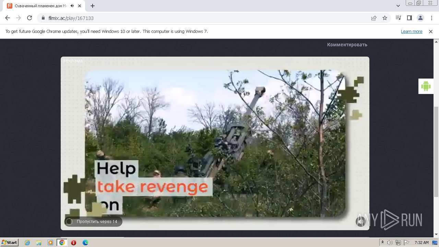Screen dimensions: 439x247
Task: Go back to the previous page
Action: pyautogui.click(x=8, y=18)
